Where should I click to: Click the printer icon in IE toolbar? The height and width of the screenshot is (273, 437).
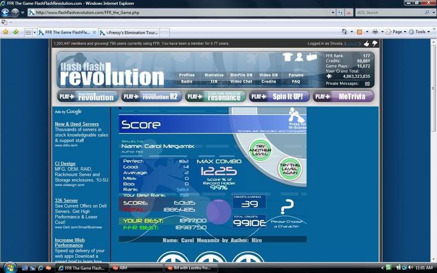point(375,32)
